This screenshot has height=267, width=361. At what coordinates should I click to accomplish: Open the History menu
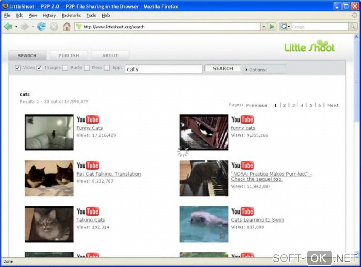(x=49, y=16)
